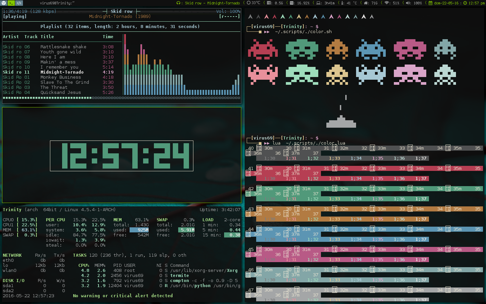The image size is (486, 304).
Task: Mute audio via the speaker icon
Action: (407, 3)
